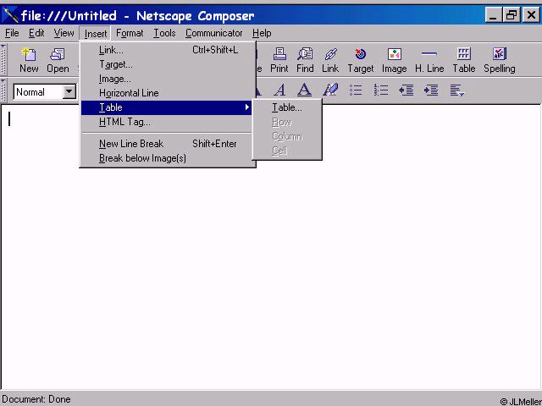Open the Help menu
The image size is (542, 406).
click(262, 33)
